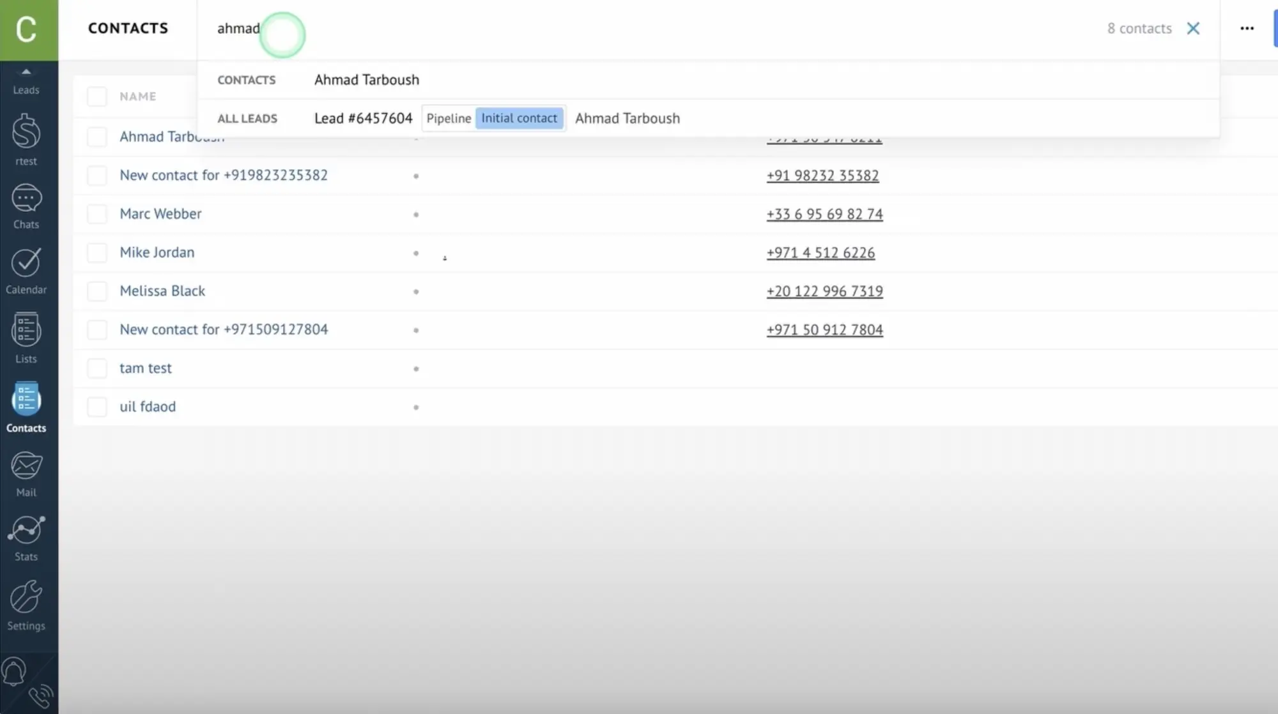
Task: Open the rtest dollar icon
Action: click(x=26, y=139)
